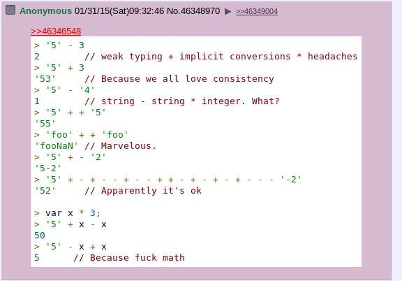Tick the checkbox beside Anonymous
Viewport: 402px width, 281px height.
click(10, 10)
